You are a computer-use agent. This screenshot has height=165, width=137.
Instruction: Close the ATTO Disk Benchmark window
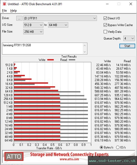pyautogui.click(x=131, y=4)
